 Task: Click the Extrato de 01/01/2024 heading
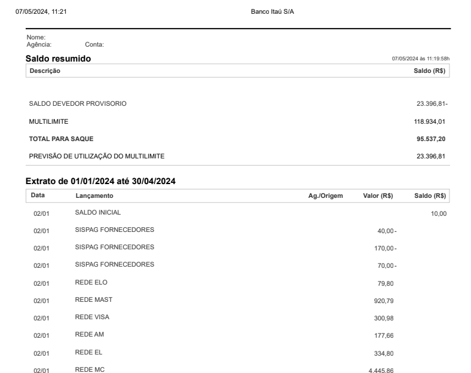pyautogui.click(x=100, y=181)
